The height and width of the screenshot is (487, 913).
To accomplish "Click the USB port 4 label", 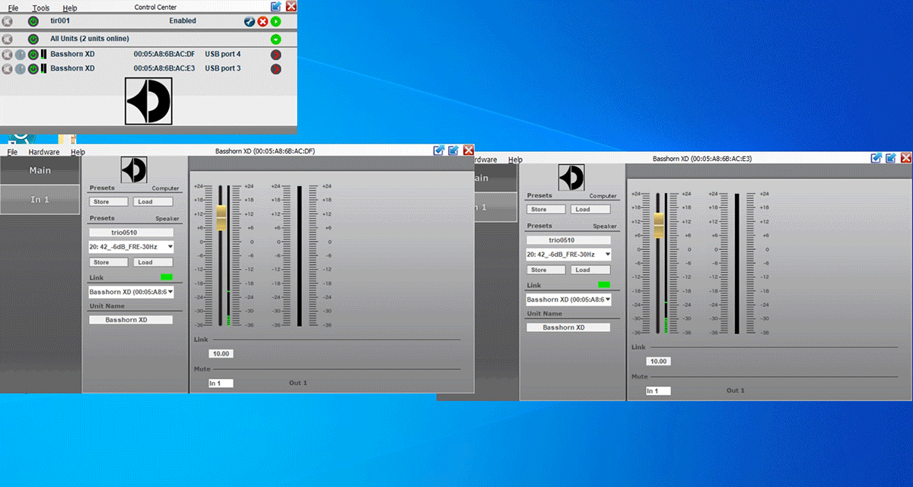I will pos(223,55).
